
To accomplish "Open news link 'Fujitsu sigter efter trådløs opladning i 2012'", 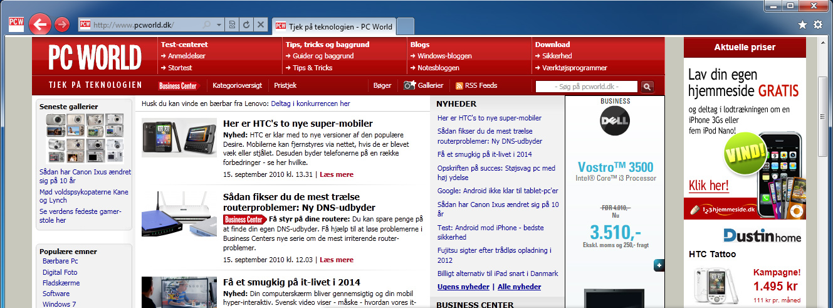I will click(494, 255).
